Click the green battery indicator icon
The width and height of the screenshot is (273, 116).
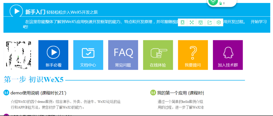(x=221, y=3)
